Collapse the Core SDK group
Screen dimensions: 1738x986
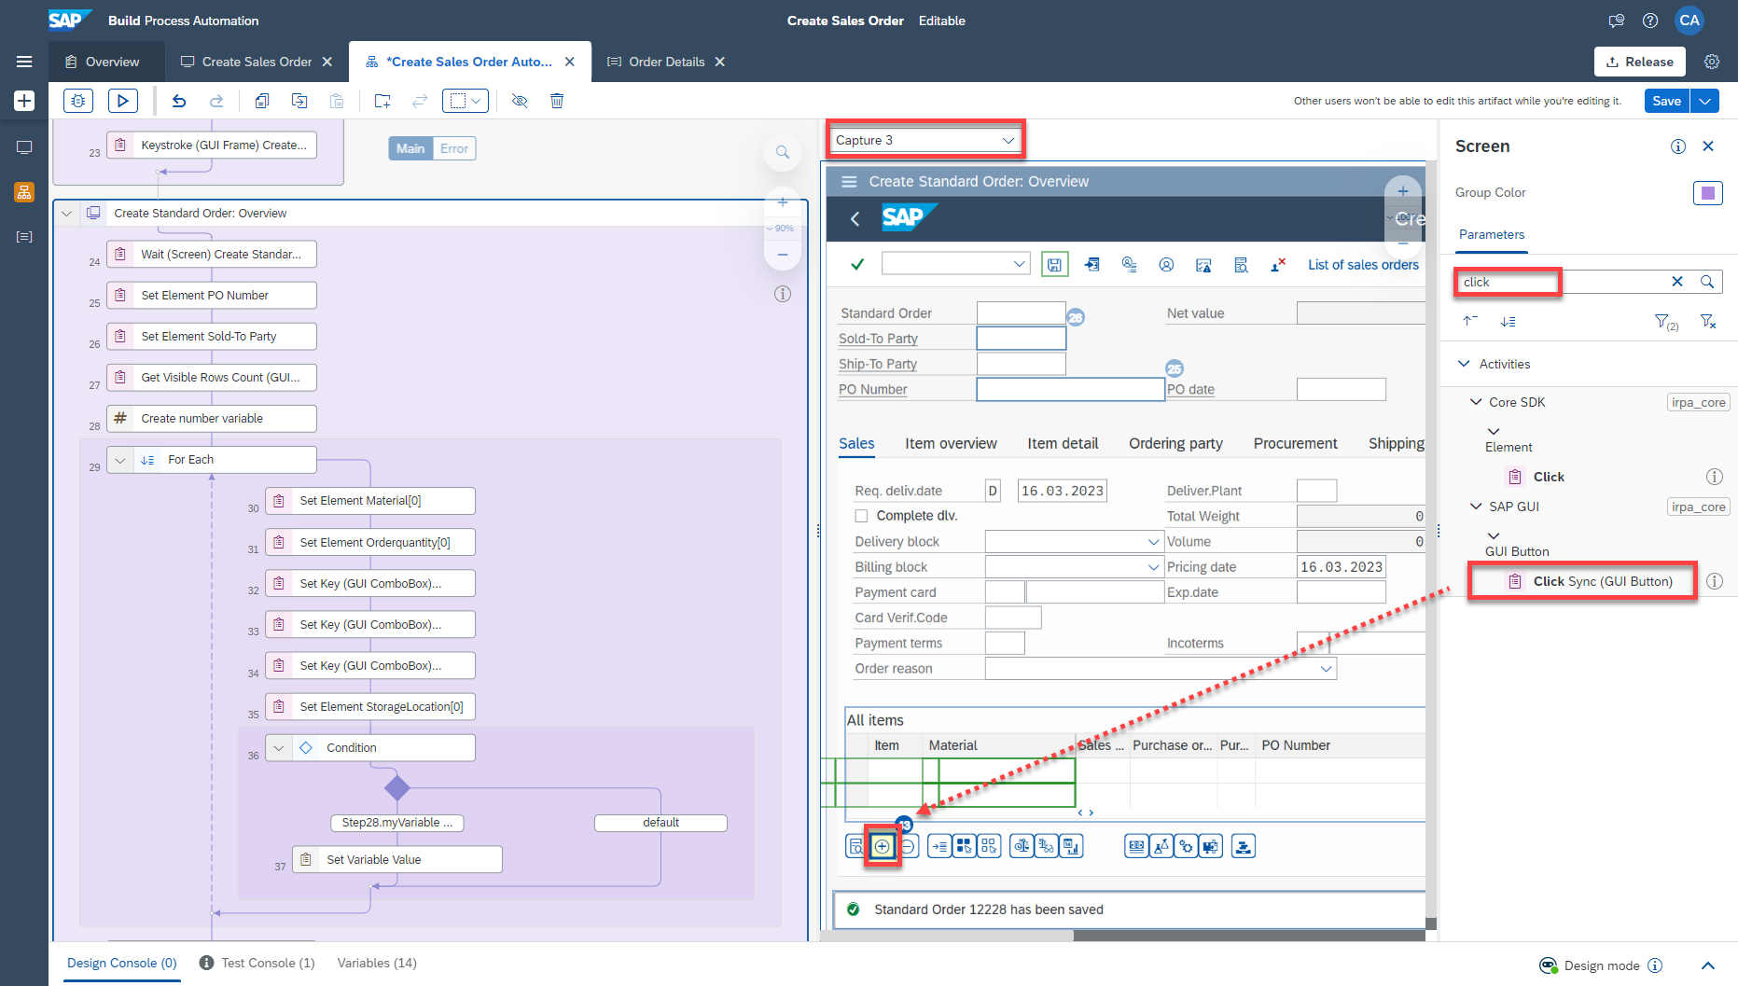tap(1476, 402)
